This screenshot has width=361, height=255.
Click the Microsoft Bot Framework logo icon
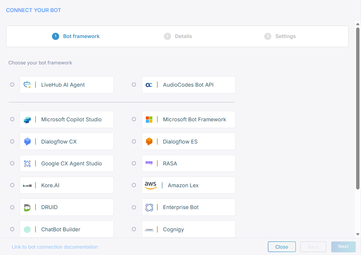coord(149,119)
